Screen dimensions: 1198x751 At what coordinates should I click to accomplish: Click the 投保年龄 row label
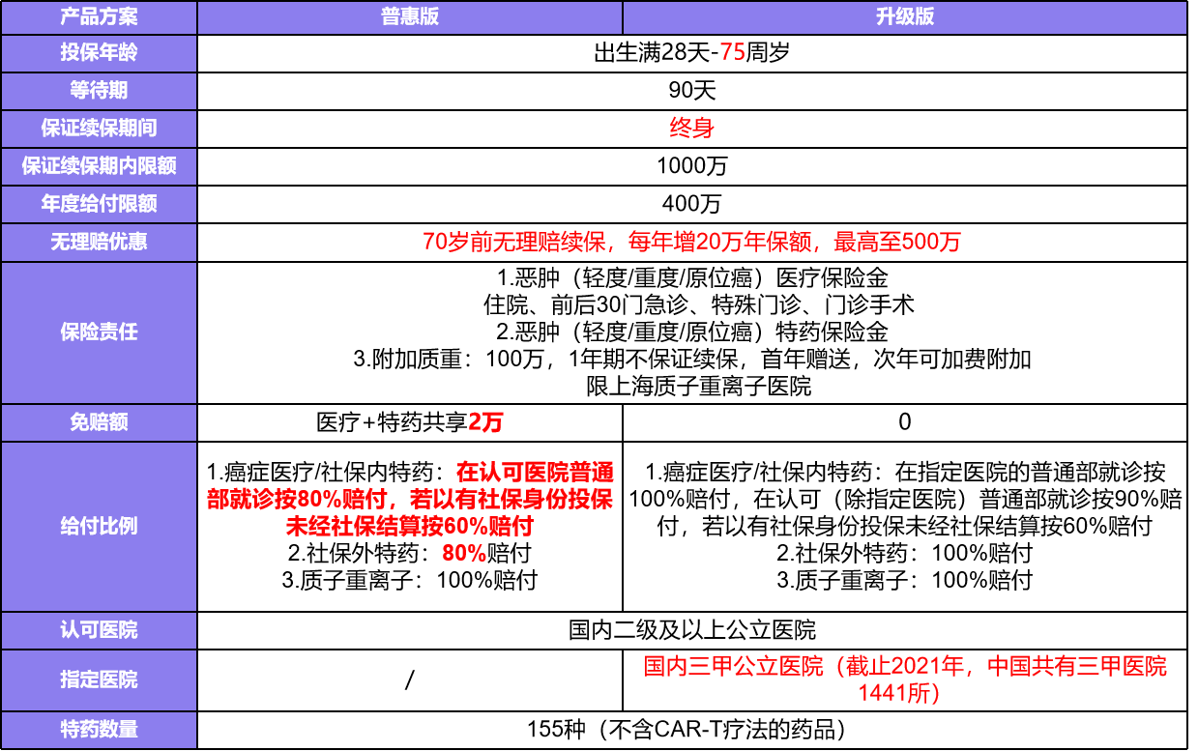tap(99, 53)
